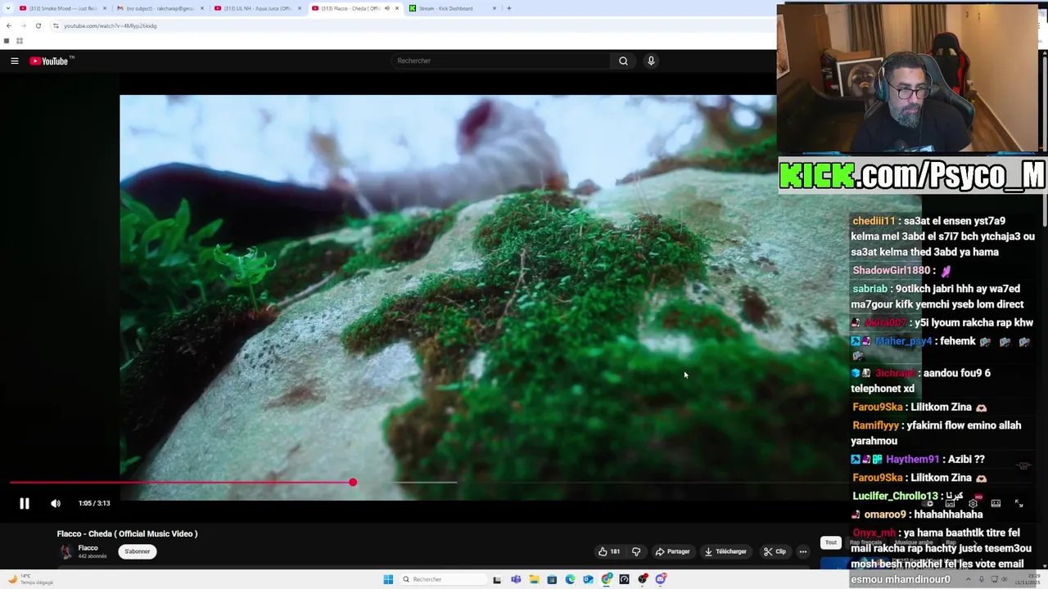Open site information icon in address bar
This screenshot has height=589, width=1048.
[56, 25]
